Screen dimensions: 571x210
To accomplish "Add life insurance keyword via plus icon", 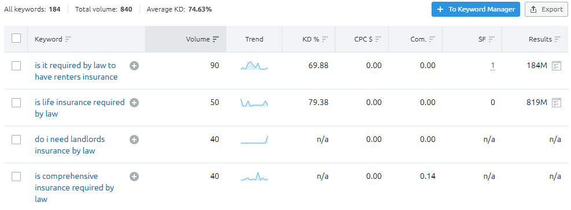I will tap(134, 103).
